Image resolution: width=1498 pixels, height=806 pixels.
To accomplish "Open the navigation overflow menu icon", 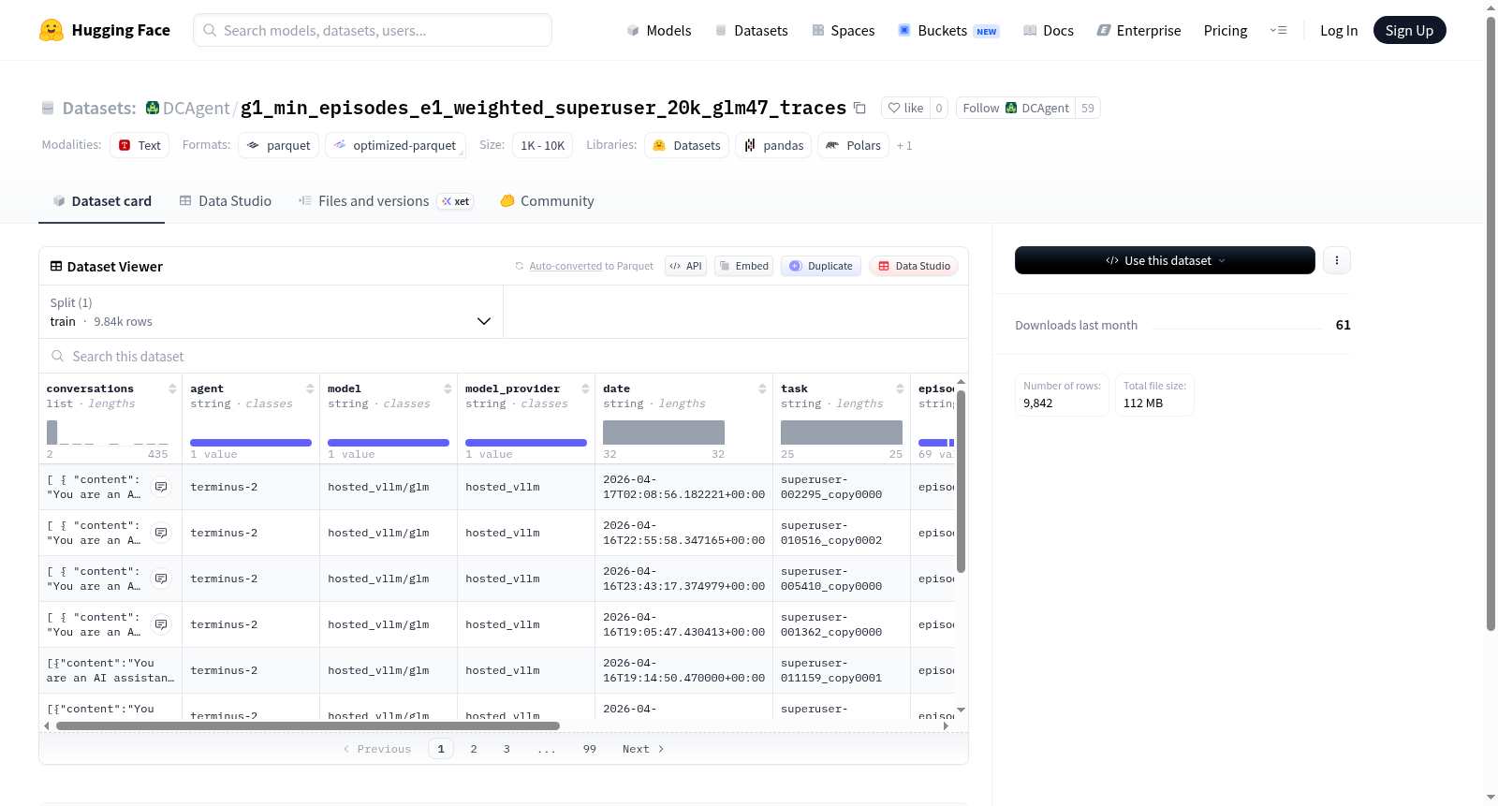I will point(1278,30).
